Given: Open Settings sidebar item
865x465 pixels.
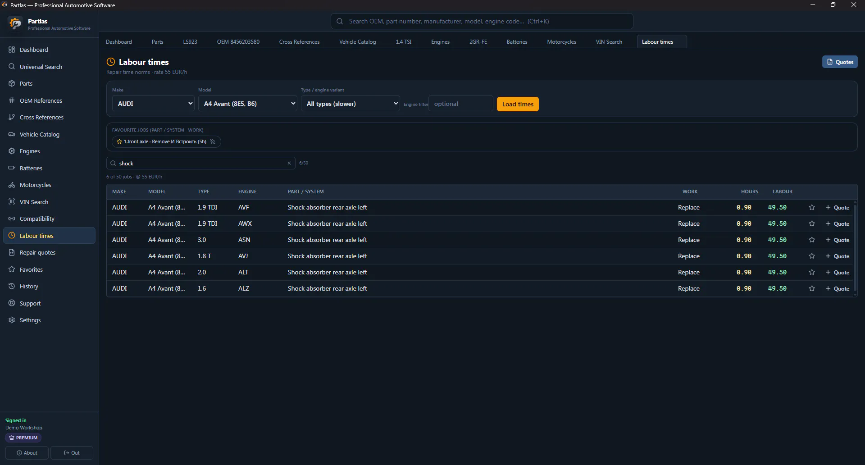Looking at the screenshot, I should (49, 320).
